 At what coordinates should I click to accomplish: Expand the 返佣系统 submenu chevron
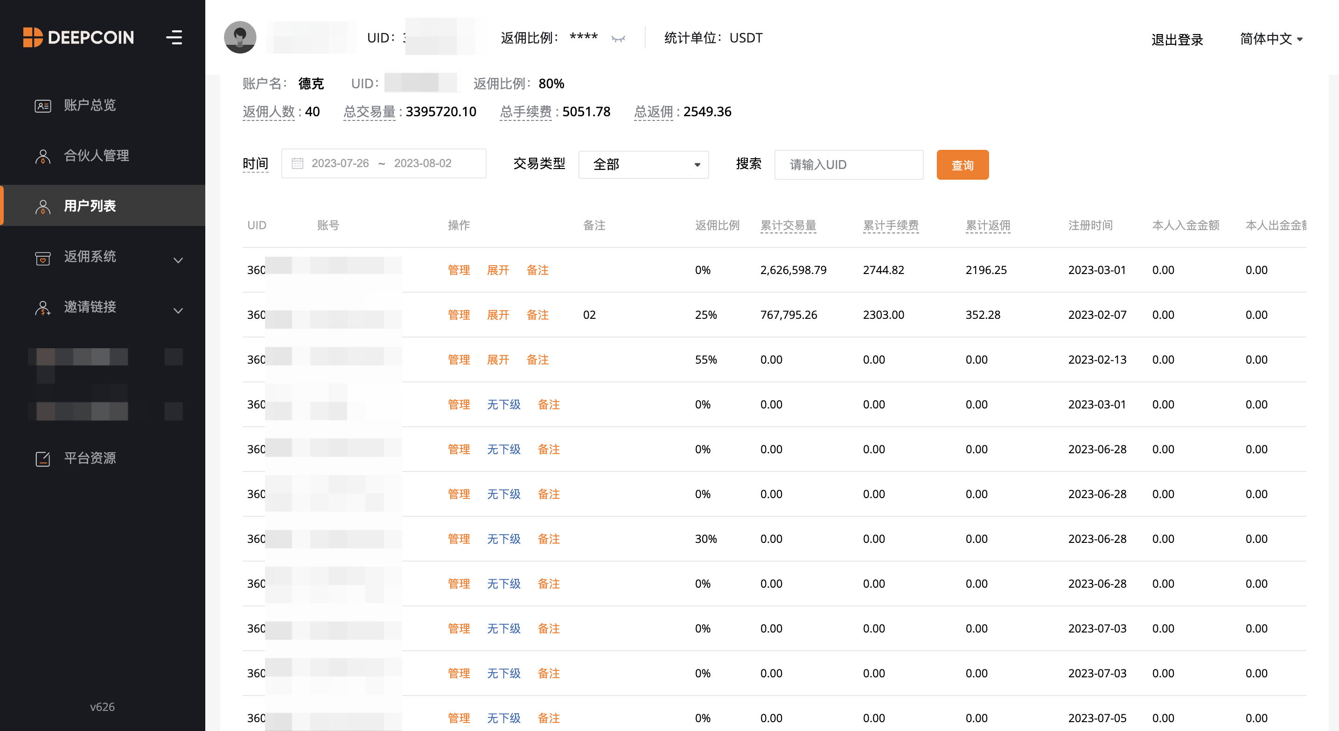pyautogui.click(x=178, y=260)
